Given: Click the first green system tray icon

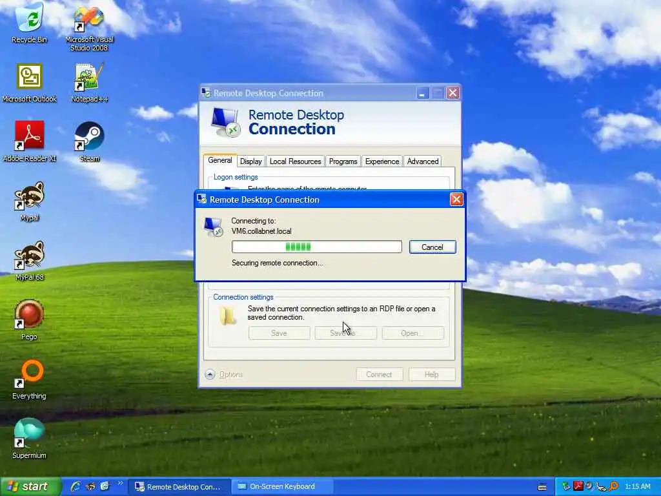Looking at the screenshot, I should (566, 486).
